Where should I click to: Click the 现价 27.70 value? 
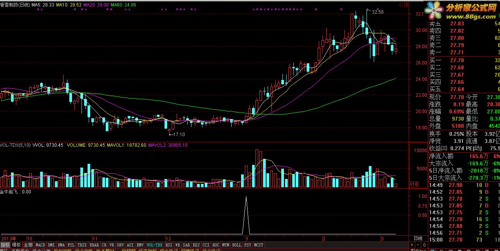click(457, 97)
